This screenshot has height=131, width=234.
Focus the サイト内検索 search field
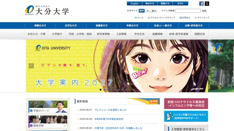pos(188,11)
